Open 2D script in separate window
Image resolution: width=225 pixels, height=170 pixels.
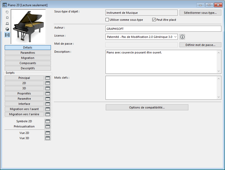(x=48, y=83)
